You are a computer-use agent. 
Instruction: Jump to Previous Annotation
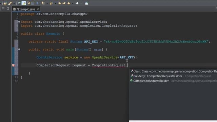pyautogui.click(x=51, y=3)
